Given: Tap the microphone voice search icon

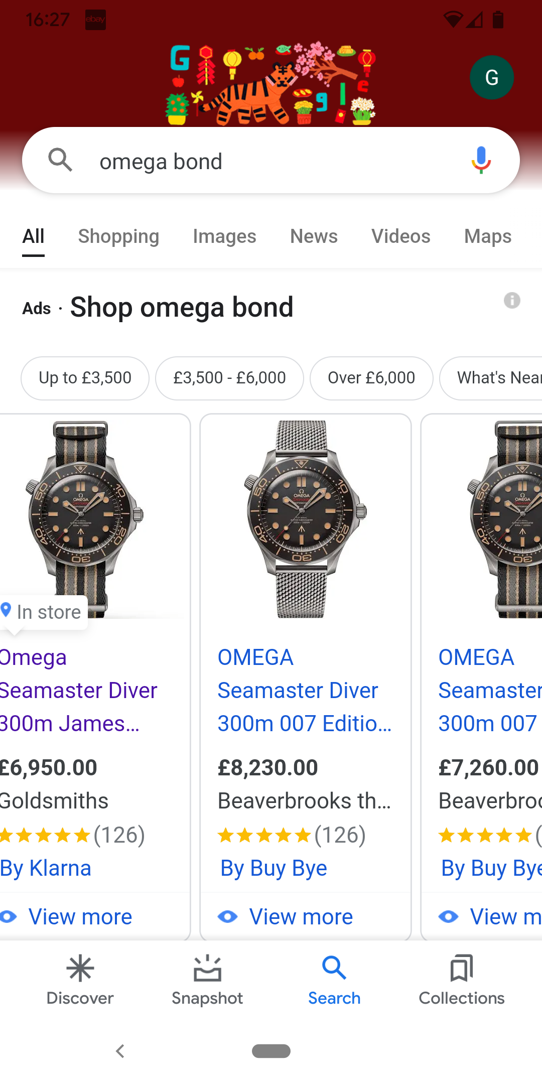Looking at the screenshot, I should 481,160.
